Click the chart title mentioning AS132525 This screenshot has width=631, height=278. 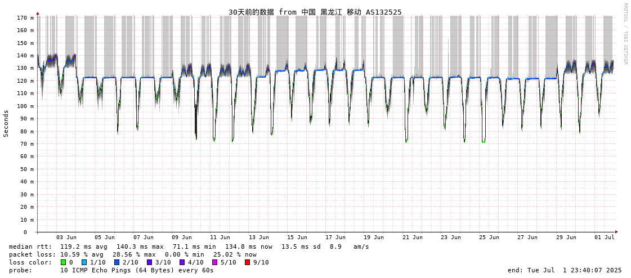[315, 12]
